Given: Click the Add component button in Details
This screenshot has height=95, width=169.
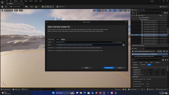Looking at the screenshot, I should [x=159, y=51].
